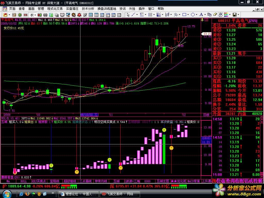Expand the text tool A dropdown arrow
Screen dimensions: 264x198
[x=205, y=15]
